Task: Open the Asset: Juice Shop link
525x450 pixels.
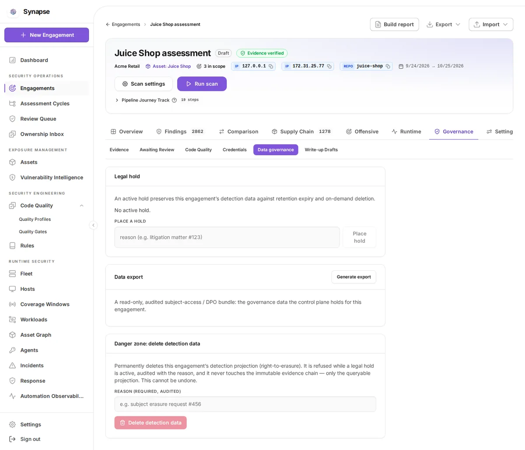Action: pos(168,66)
